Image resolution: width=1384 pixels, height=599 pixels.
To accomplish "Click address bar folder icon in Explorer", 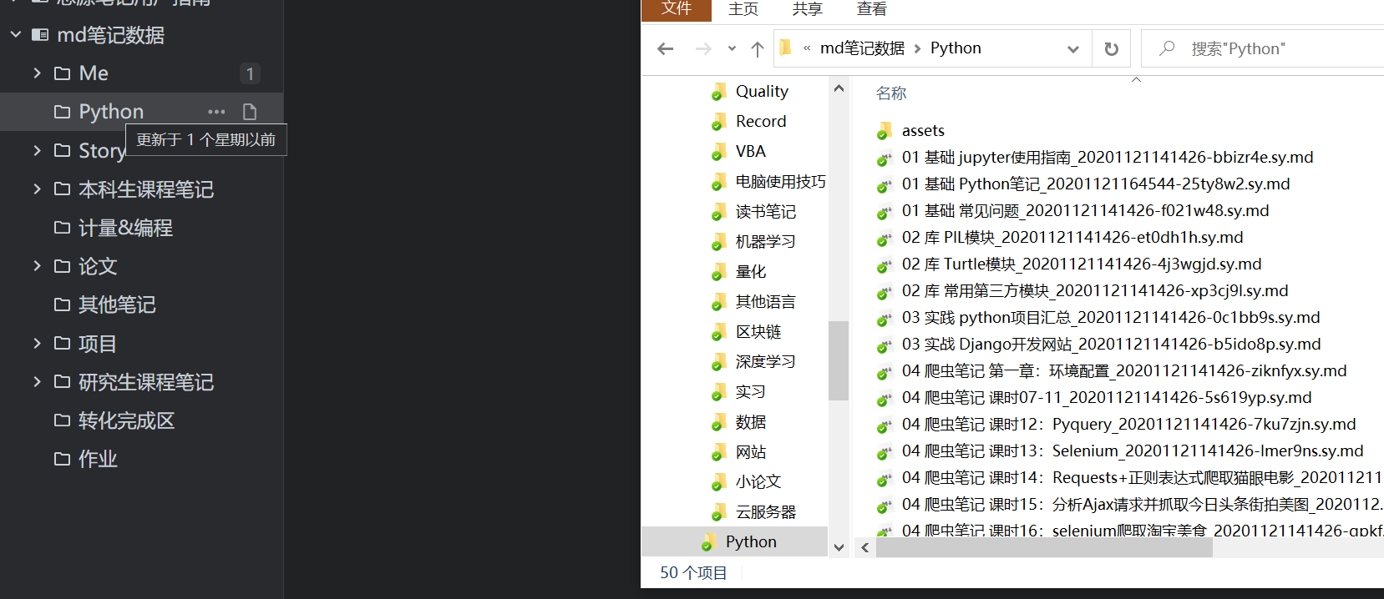I will click(x=785, y=48).
